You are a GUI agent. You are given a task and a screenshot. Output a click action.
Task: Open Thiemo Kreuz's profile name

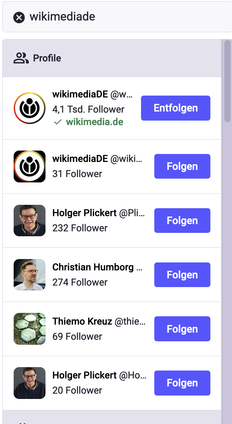pyautogui.click(x=82, y=322)
